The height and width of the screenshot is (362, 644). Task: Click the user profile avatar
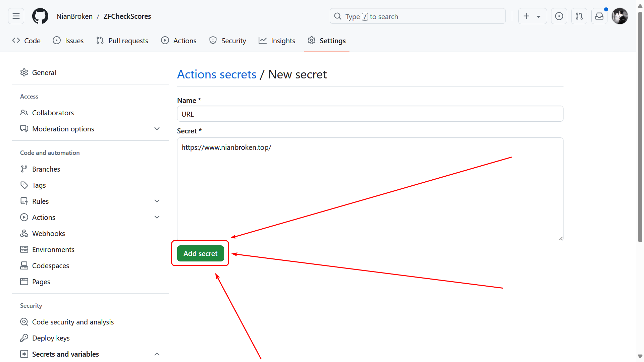click(x=620, y=16)
